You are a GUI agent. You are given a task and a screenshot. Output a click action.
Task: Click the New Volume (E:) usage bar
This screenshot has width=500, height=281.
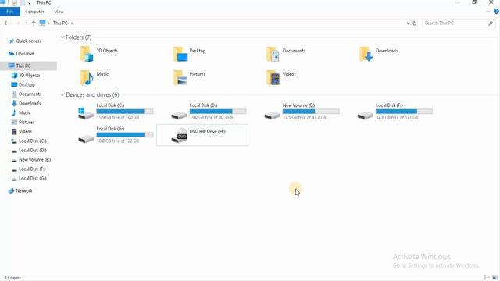point(311,112)
